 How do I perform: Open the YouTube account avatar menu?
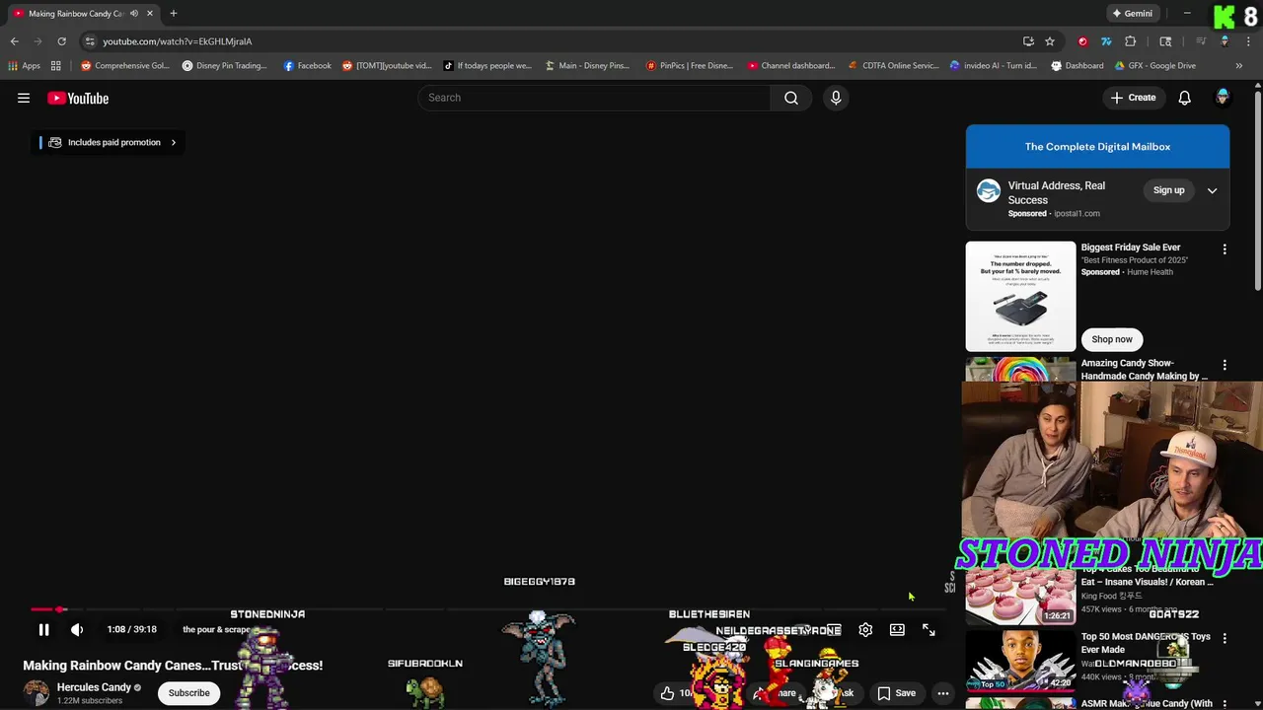[x=1223, y=97]
